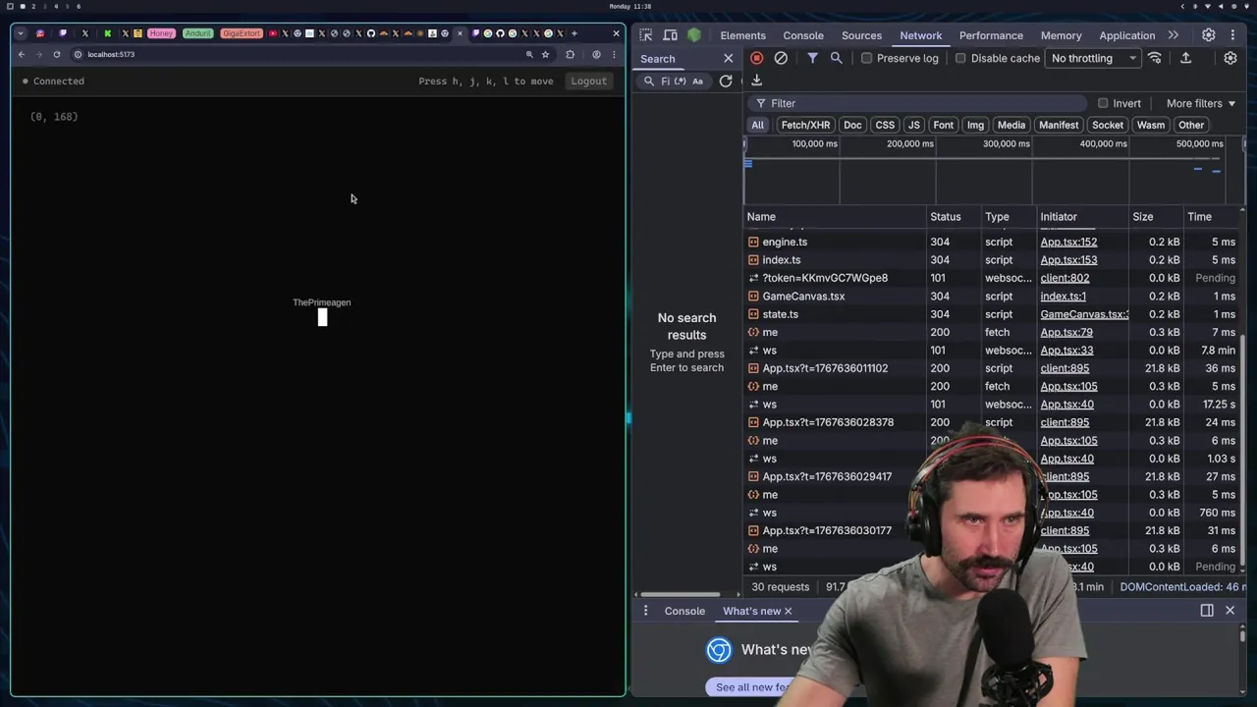Open DevTools main settings gear
Image resolution: width=1257 pixels, height=707 pixels.
coord(1208,35)
